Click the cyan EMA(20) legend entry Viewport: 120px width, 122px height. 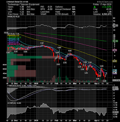coord(13,39)
